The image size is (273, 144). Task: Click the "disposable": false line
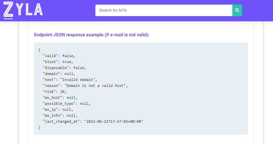click(65, 68)
